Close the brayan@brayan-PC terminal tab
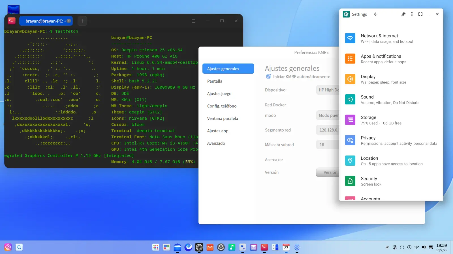 tap(69, 21)
